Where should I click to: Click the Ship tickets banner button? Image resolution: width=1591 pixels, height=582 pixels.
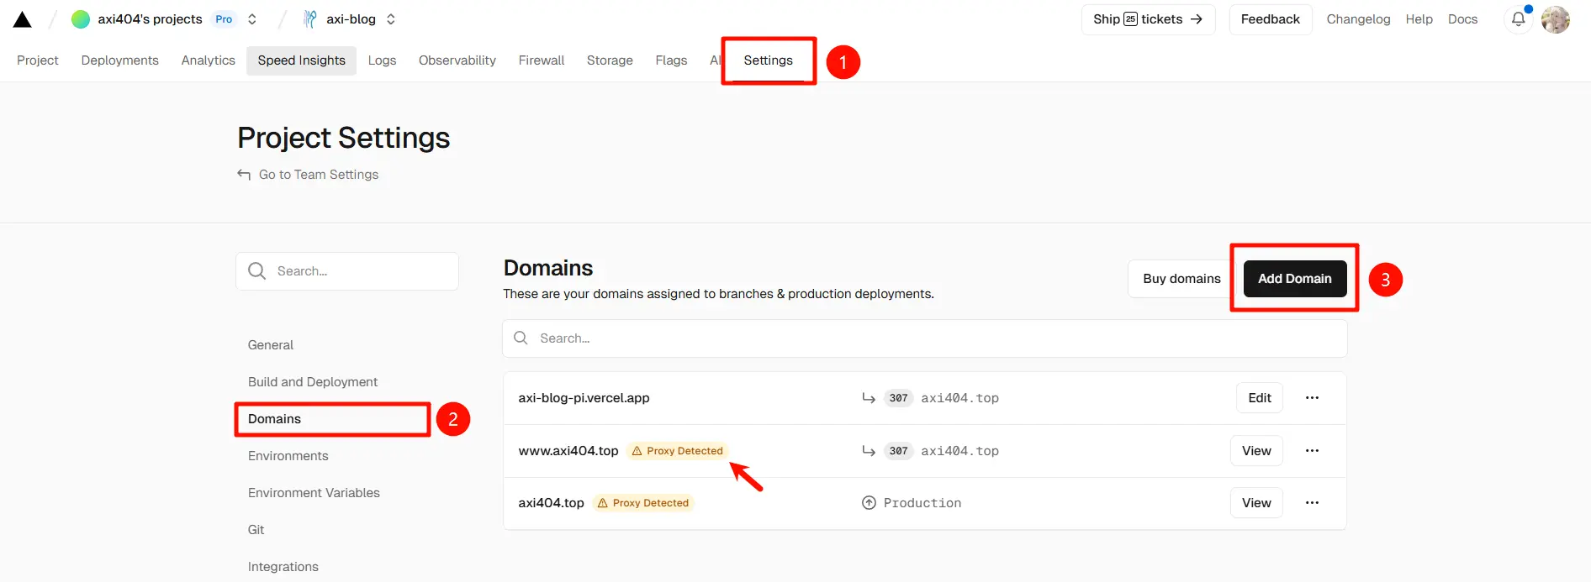click(1148, 19)
